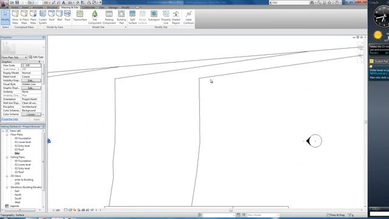Click the Project Browser horizontal scrollbar

(x=20, y=210)
